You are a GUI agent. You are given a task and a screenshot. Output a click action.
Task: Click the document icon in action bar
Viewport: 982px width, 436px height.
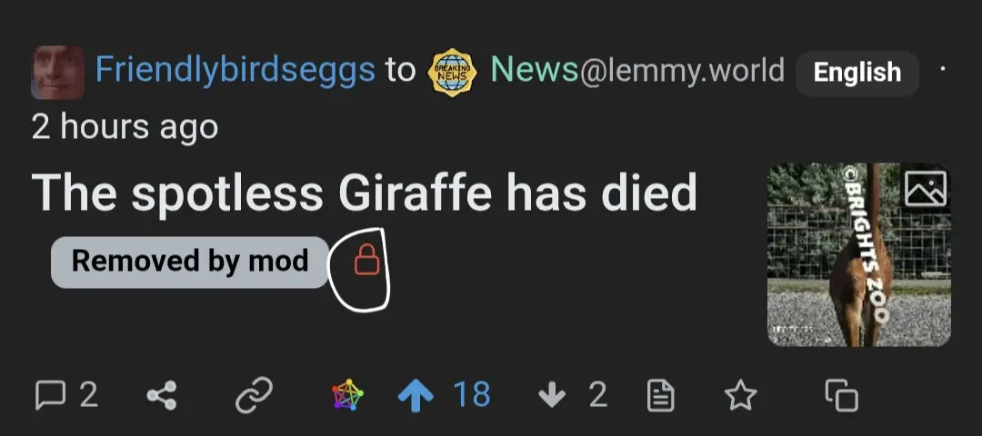(660, 395)
